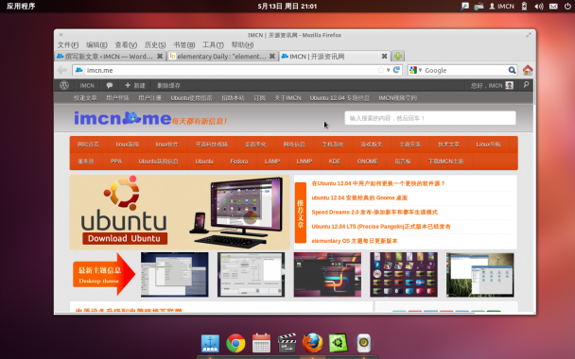The image size is (575, 359).
Task: Click the 新建 item in the admin bar
Action: click(135, 85)
